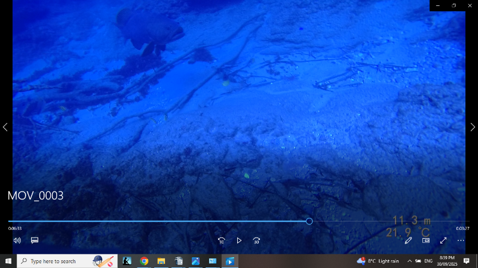Switch to mini view mode
This screenshot has height=268, width=478.
click(x=426, y=241)
